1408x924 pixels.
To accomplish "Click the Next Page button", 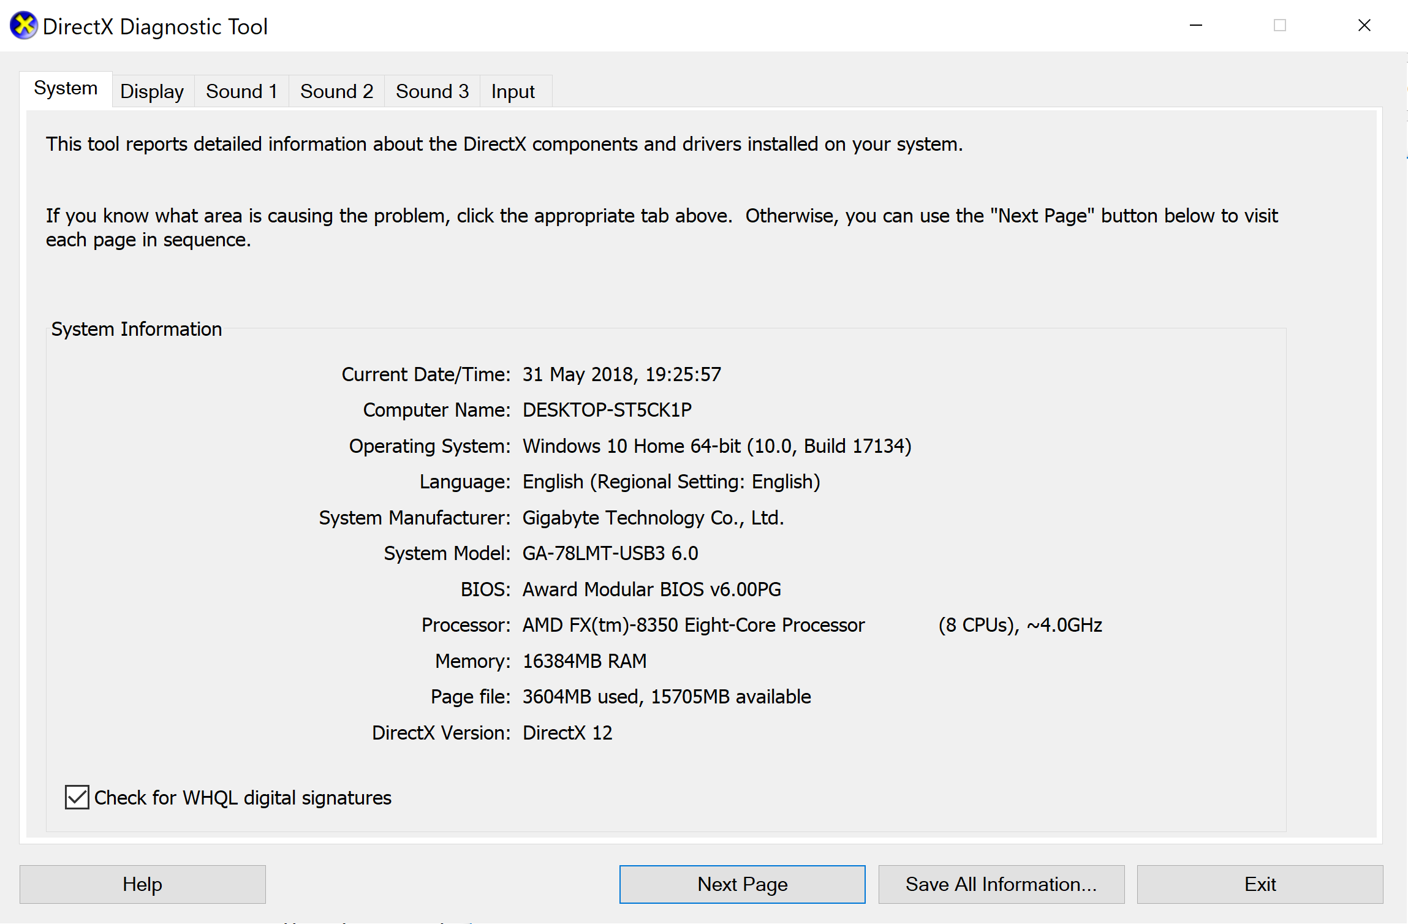I will [742, 884].
